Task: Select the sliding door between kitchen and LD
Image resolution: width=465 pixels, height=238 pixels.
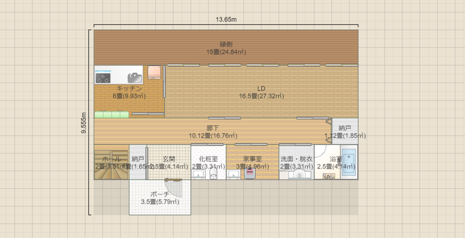Action: (x=164, y=81)
